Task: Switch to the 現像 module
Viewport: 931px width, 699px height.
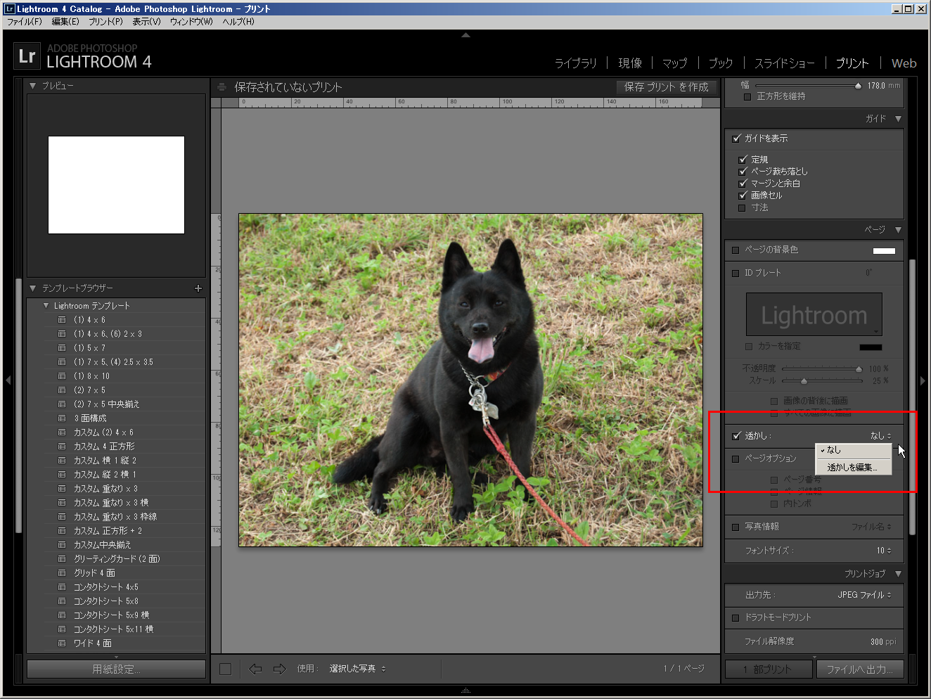Action: 629,63
